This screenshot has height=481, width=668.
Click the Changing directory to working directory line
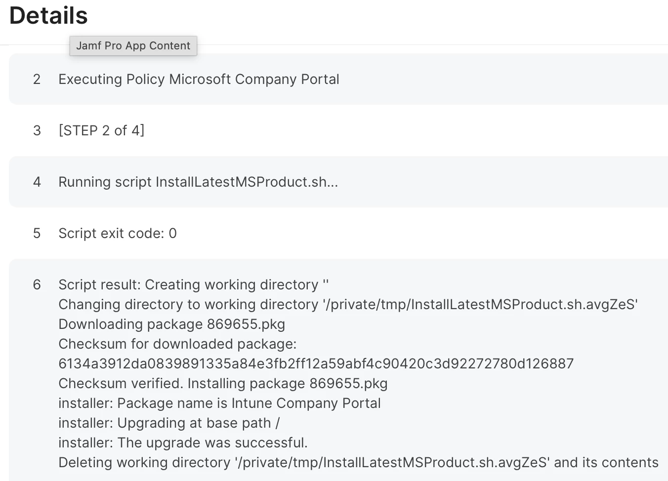(x=348, y=305)
